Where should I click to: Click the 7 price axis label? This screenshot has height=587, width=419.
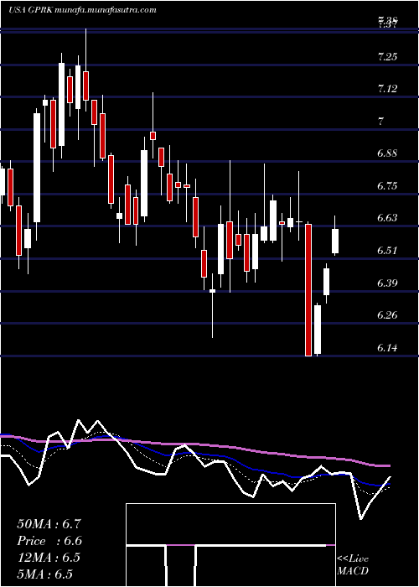point(380,122)
